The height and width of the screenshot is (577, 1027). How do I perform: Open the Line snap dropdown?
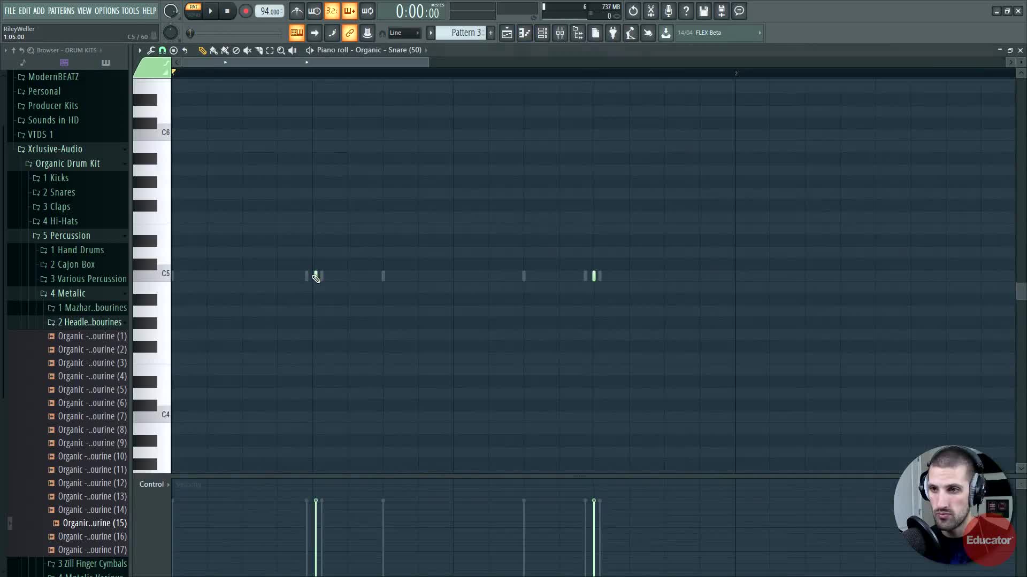[404, 33]
